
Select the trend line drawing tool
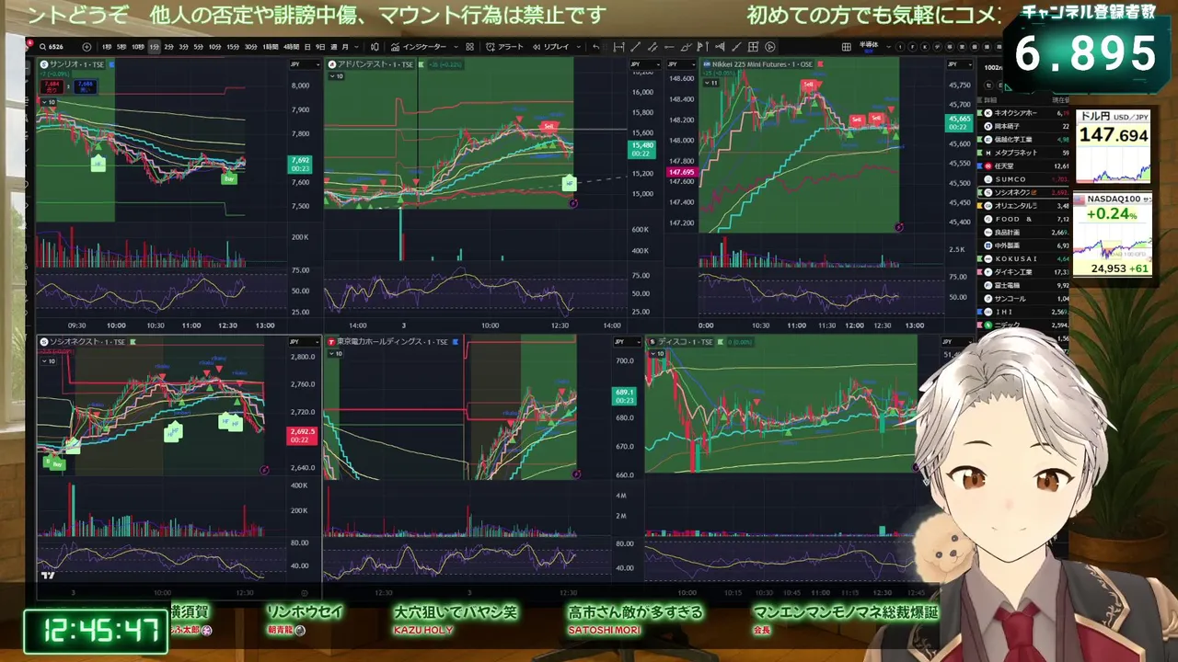click(635, 47)
